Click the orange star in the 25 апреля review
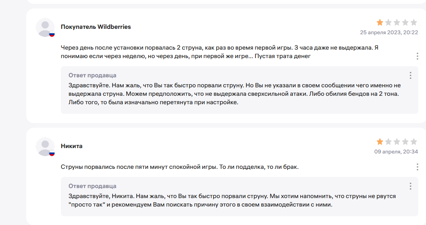This screenshot has width=426, height=225. [x=380, y=22]
